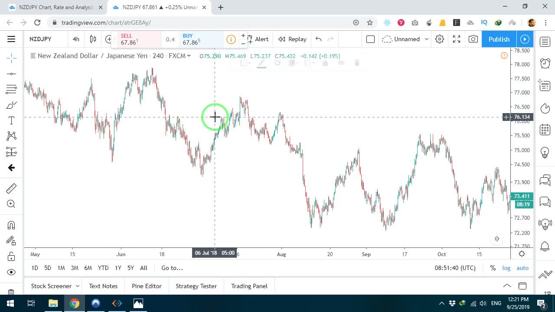Viewport: 555px width, 312px height.
Task: Open the economic calendar panel
Action: (x=545, y=130)
